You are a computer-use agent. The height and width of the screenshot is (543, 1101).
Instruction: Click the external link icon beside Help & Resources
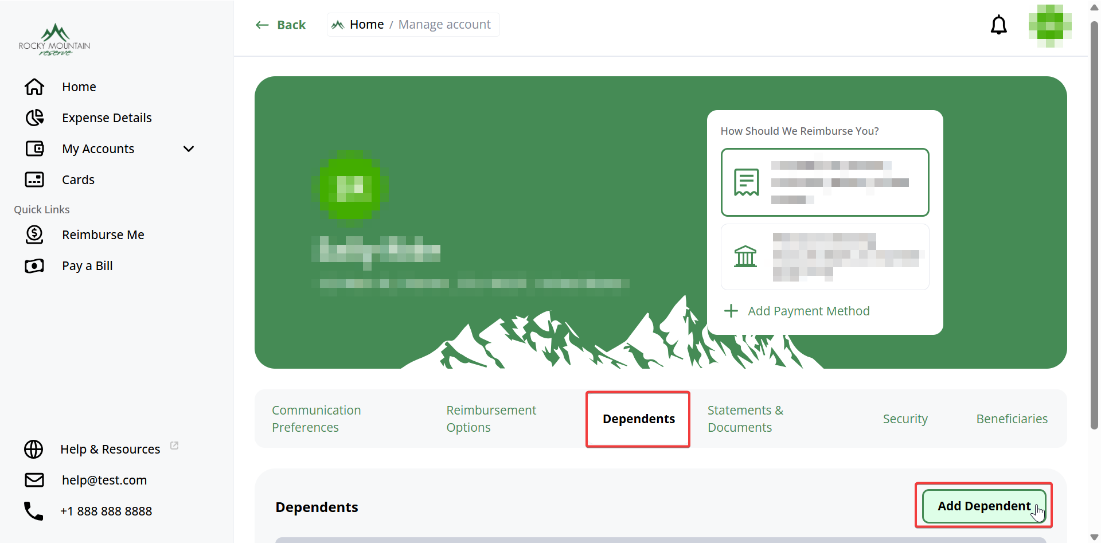click(x=174, y=446)
